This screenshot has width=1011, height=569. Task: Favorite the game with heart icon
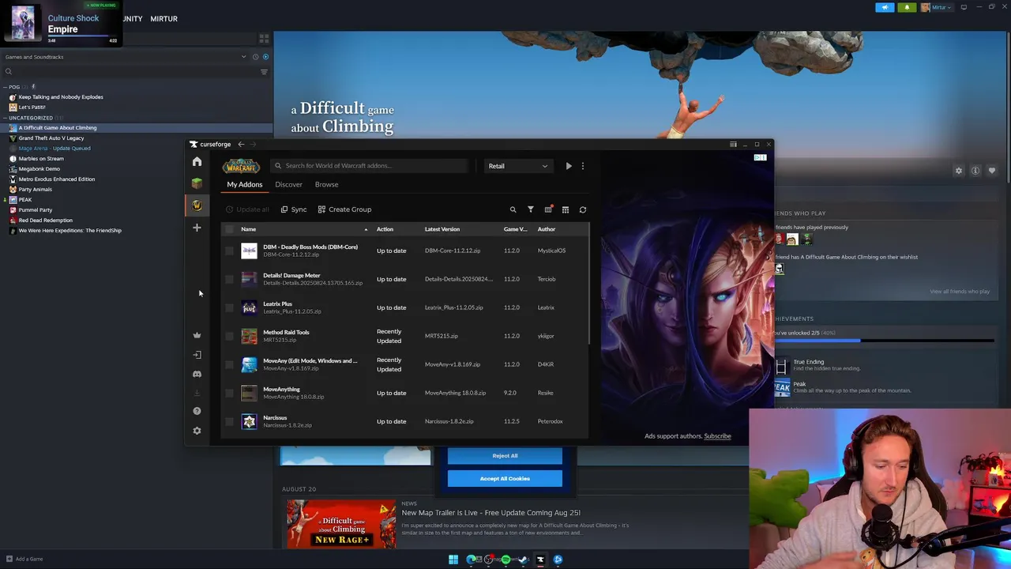coord(992,171)
